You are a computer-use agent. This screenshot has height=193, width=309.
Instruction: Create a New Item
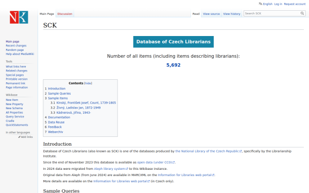coord(12,100)
